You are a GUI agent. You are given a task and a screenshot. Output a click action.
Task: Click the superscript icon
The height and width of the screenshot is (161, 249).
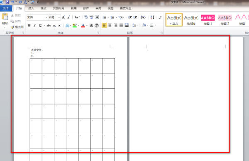[x=60, y=26]
